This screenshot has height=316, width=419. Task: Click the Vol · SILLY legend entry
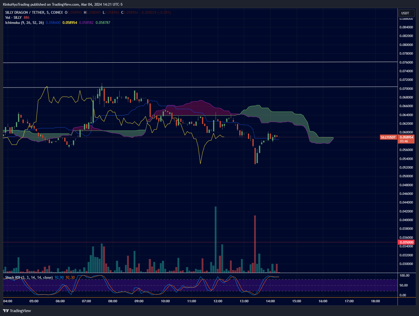[x=13, y=18]
